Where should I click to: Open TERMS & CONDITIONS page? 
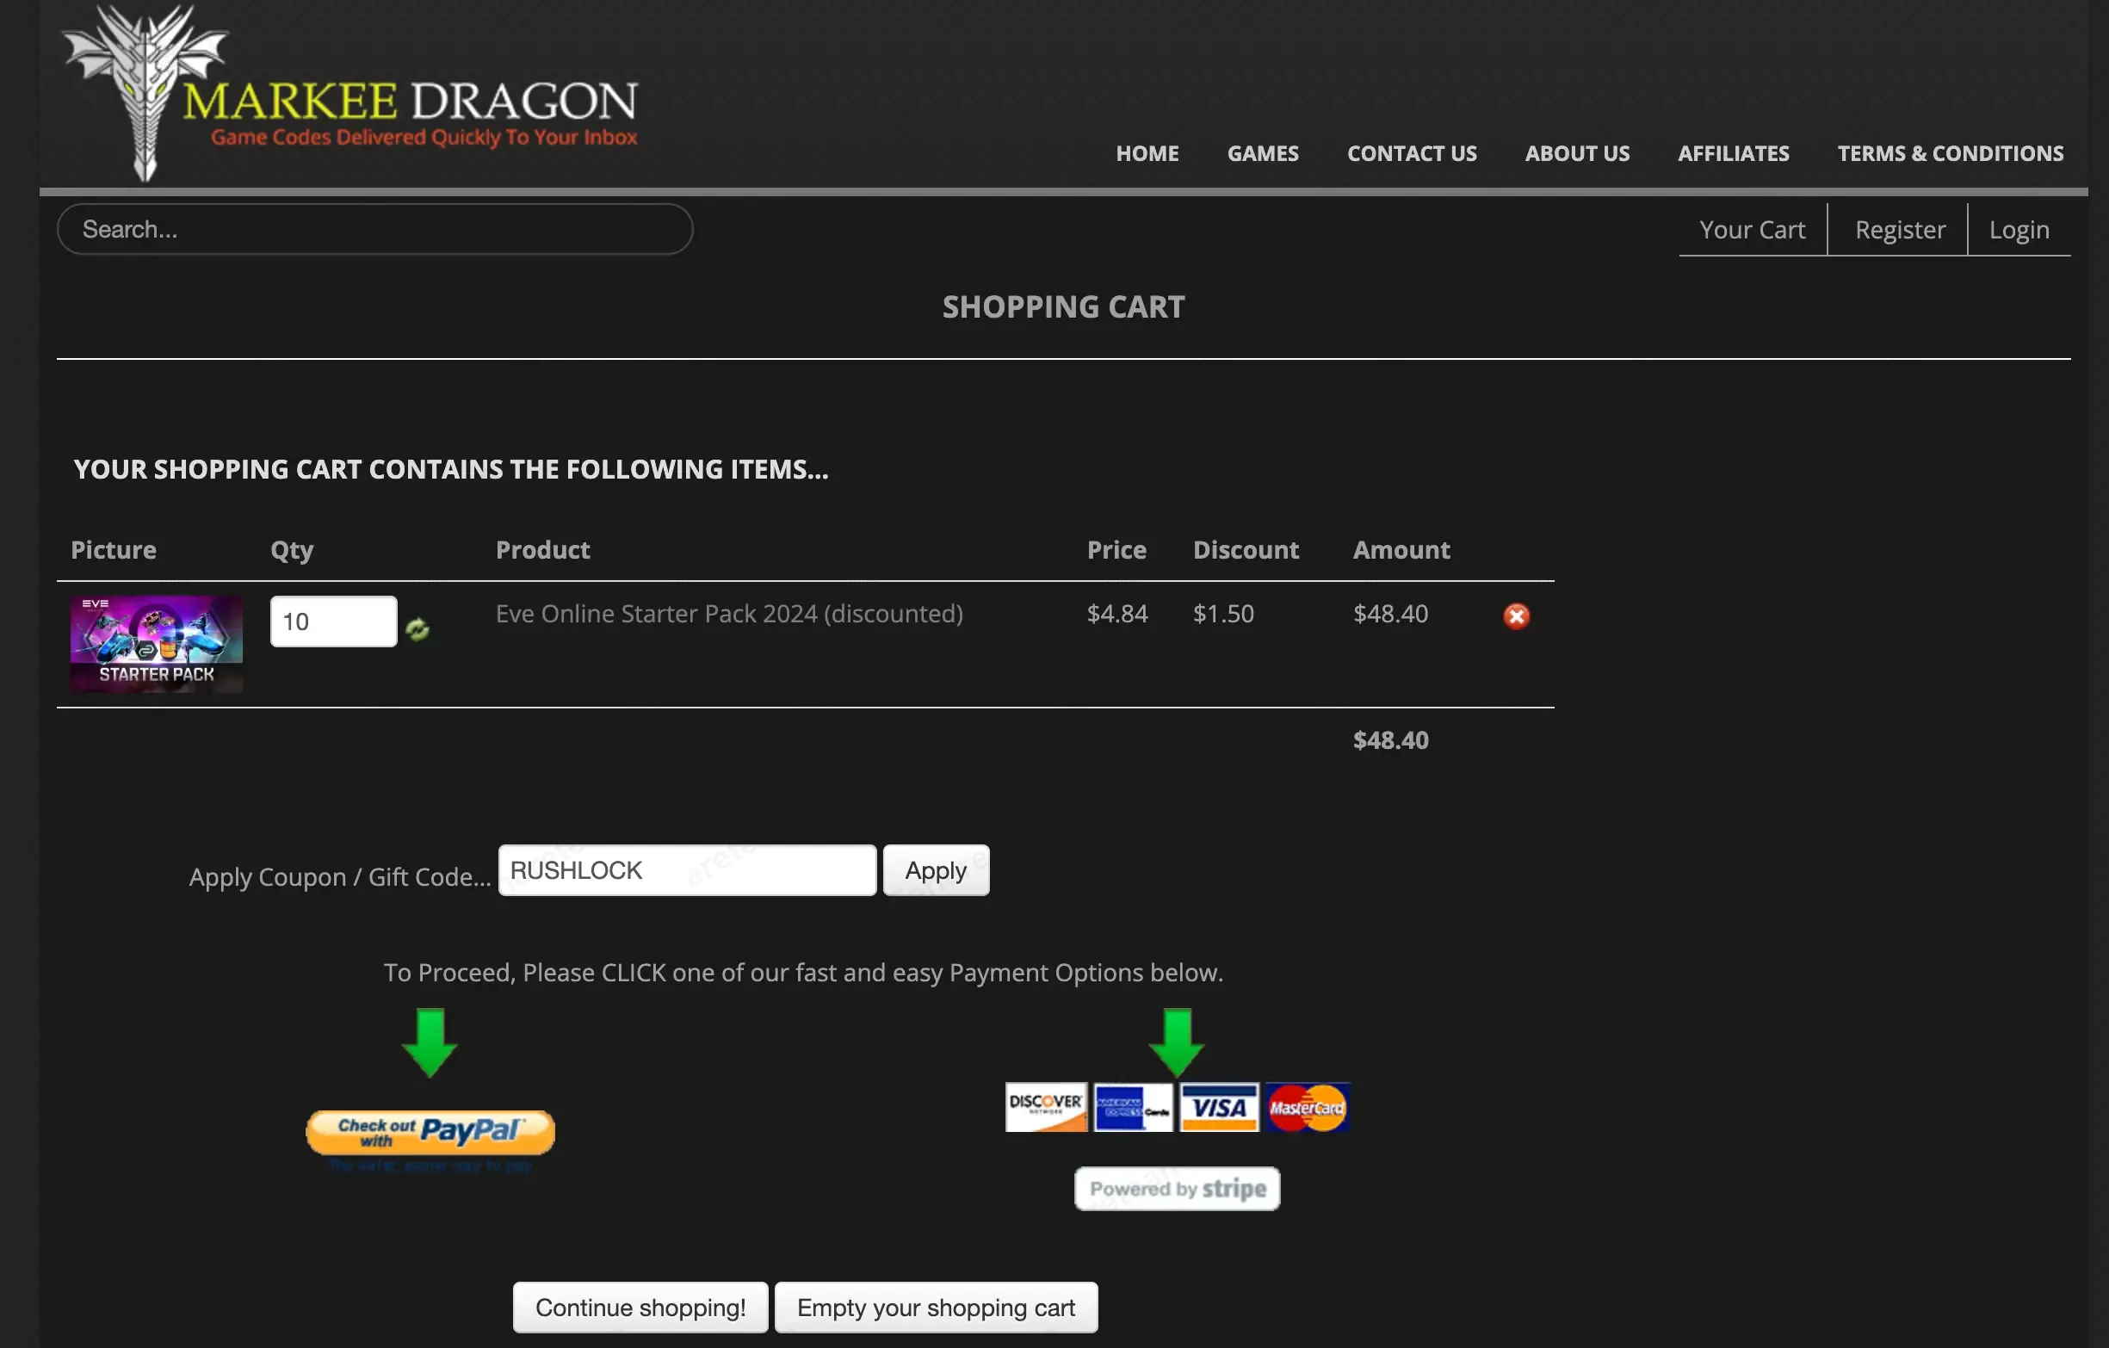[x=1951, y=153]
